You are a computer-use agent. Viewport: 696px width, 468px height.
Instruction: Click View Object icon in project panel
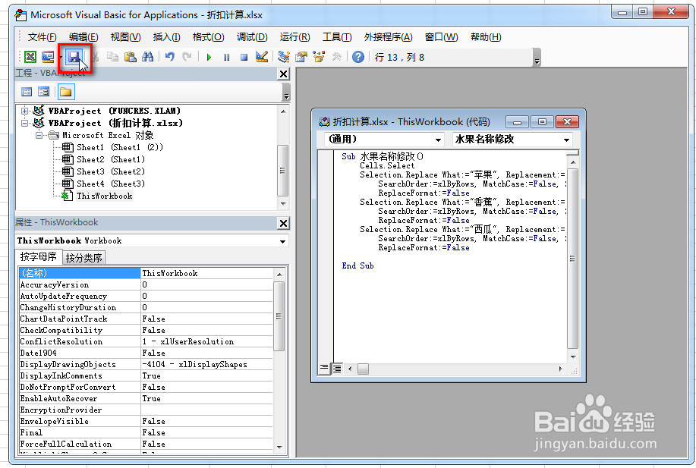point(43,92)
